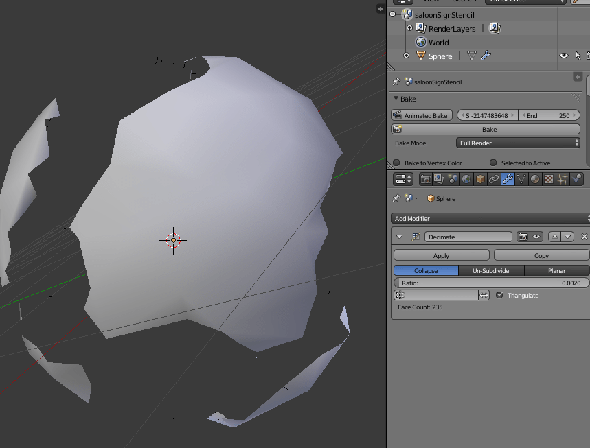Open the Render properties camera tab
Image resolution: width=590 pixels, height=448 pixels.
[426, 178]
